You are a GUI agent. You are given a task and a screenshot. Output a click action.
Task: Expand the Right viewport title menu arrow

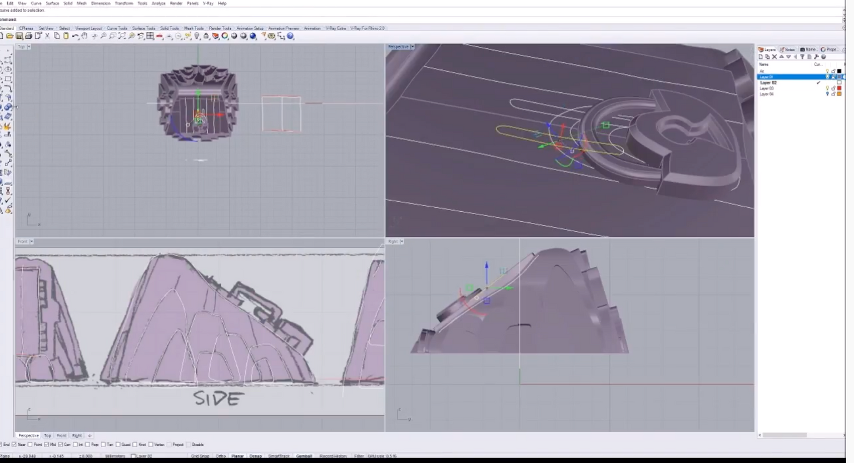pyautogui.click(x=401, y=241)
